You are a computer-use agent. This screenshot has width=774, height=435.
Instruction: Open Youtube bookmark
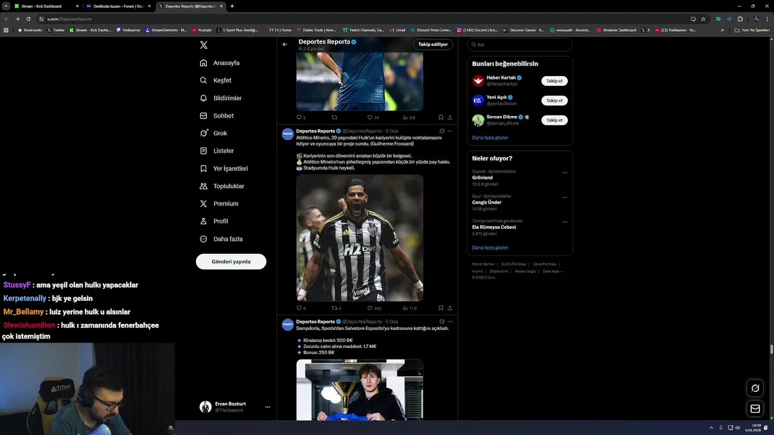(x=202, y=30)
